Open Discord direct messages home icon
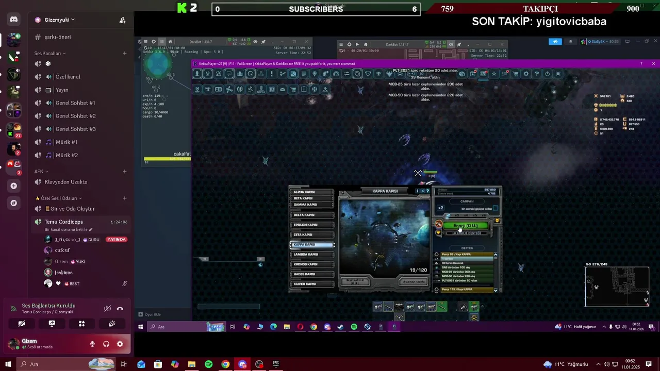Viewport: 660px width, 371px height. [14, 20]
